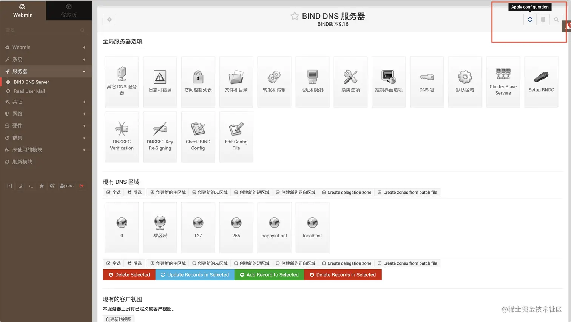Screen dimensions: 571x322
Task: Switch to the Webmin tab
Action: click(x=23, y=11)
